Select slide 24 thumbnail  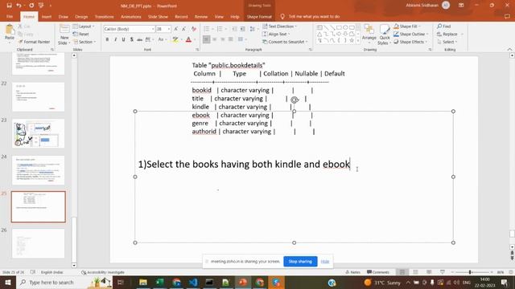38,170
